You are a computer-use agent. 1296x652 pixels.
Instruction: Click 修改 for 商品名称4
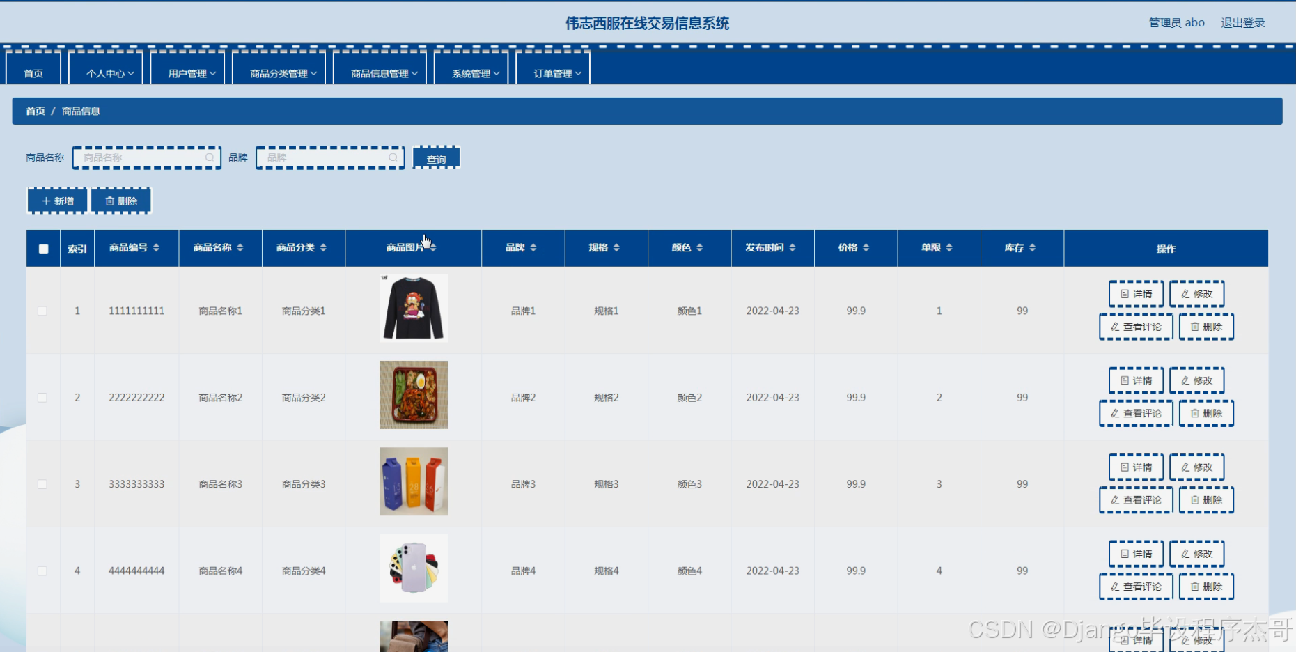point(1196,554)
